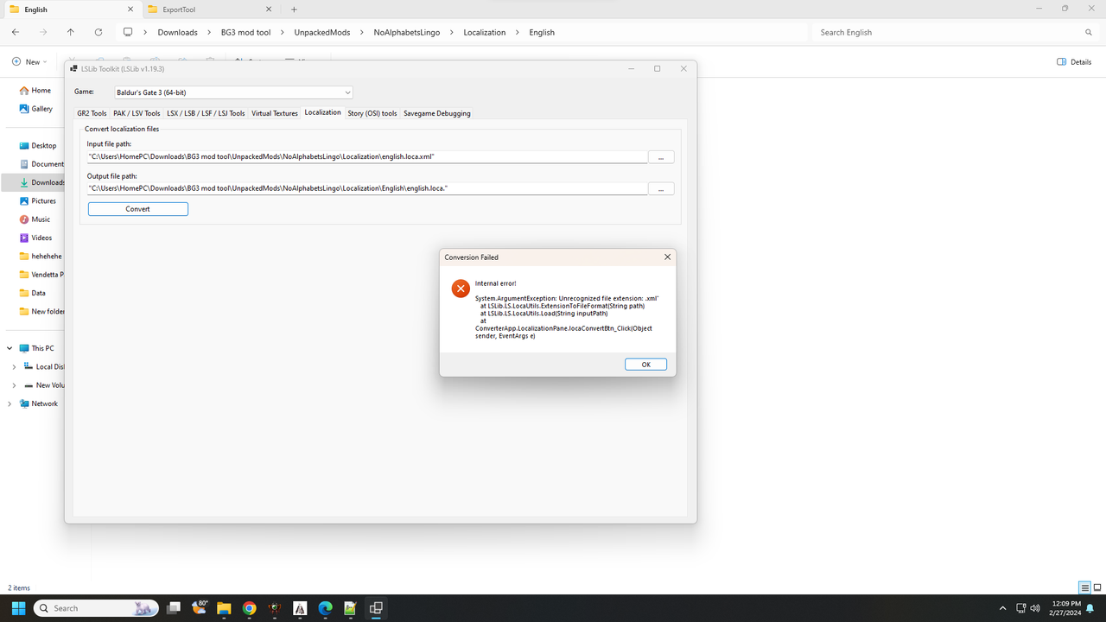
Task: Switch to the Savegame Debugging tab
Action: coord(437,113)
